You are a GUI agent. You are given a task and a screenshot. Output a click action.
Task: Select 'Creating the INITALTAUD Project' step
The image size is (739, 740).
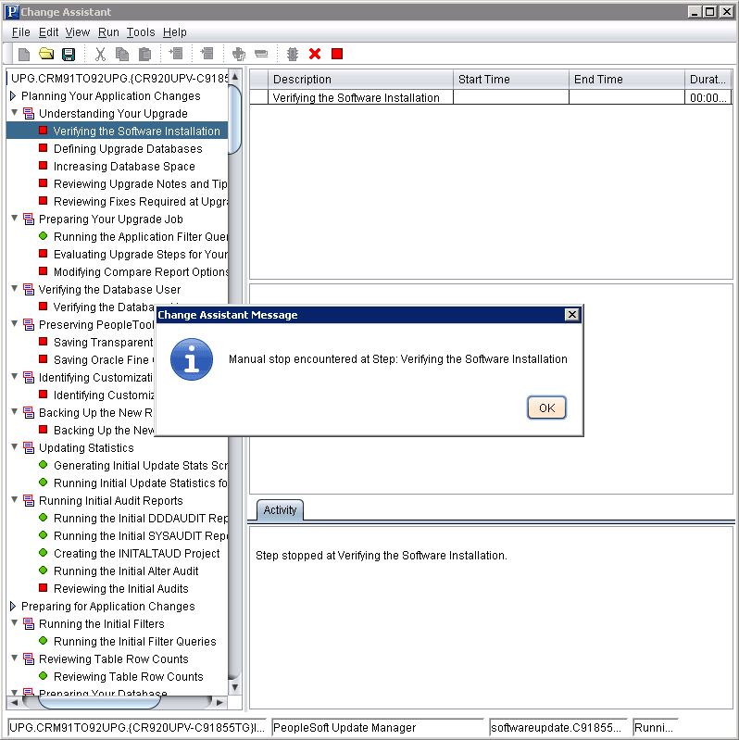(x=136, y=553)
